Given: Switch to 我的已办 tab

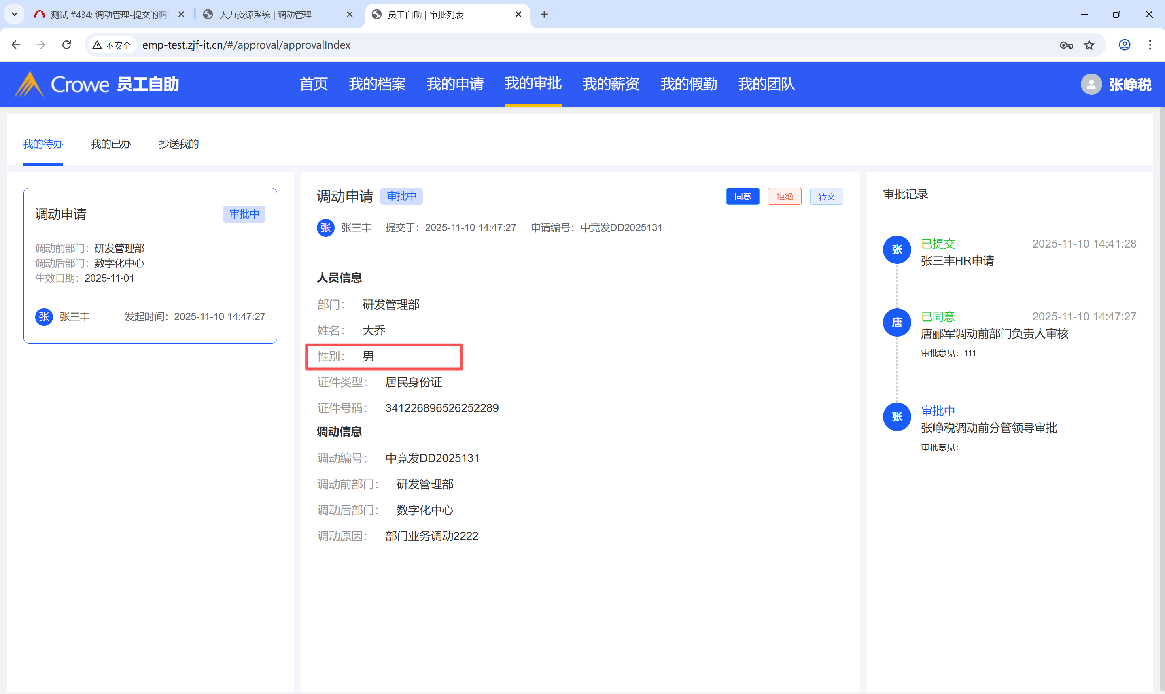Looking at the screenshot, I should tap(111, 144).
